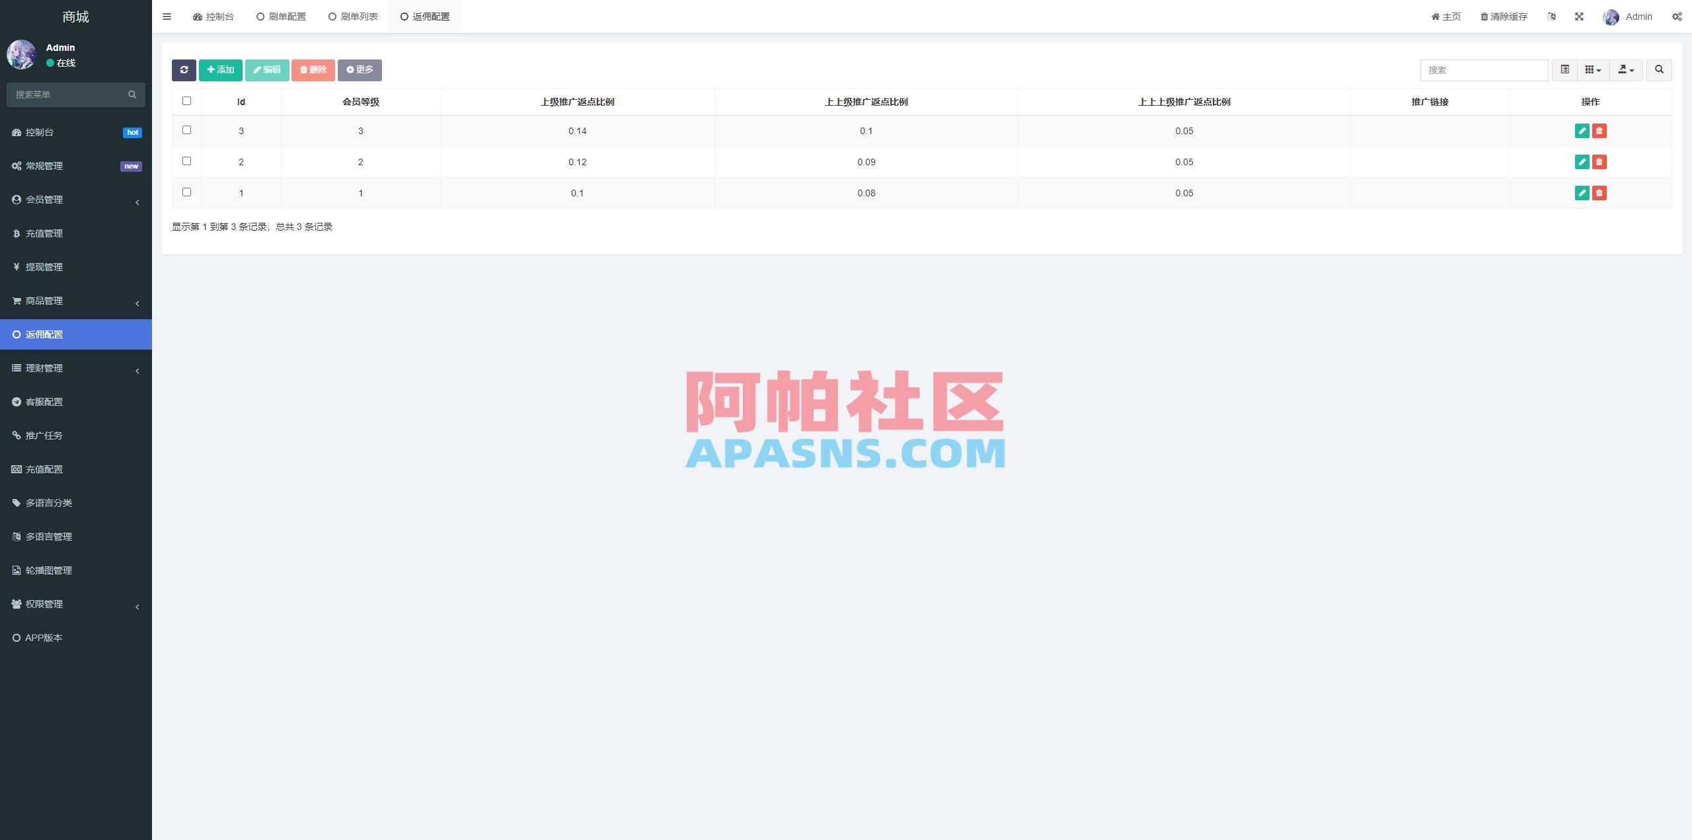Check the select-all checkbox in the table header
This screenshot has height=840, width=1692.
186,100
